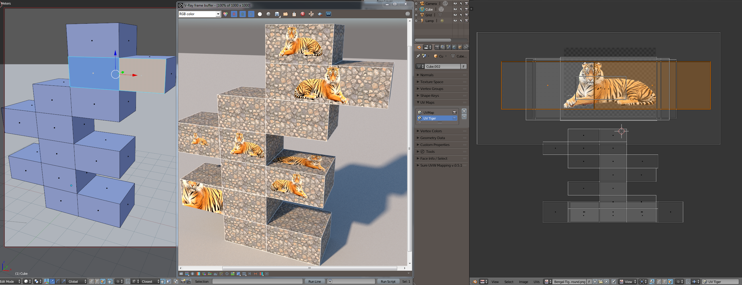
Task: Click the teapot render last icon
Action: pos(320,14)
